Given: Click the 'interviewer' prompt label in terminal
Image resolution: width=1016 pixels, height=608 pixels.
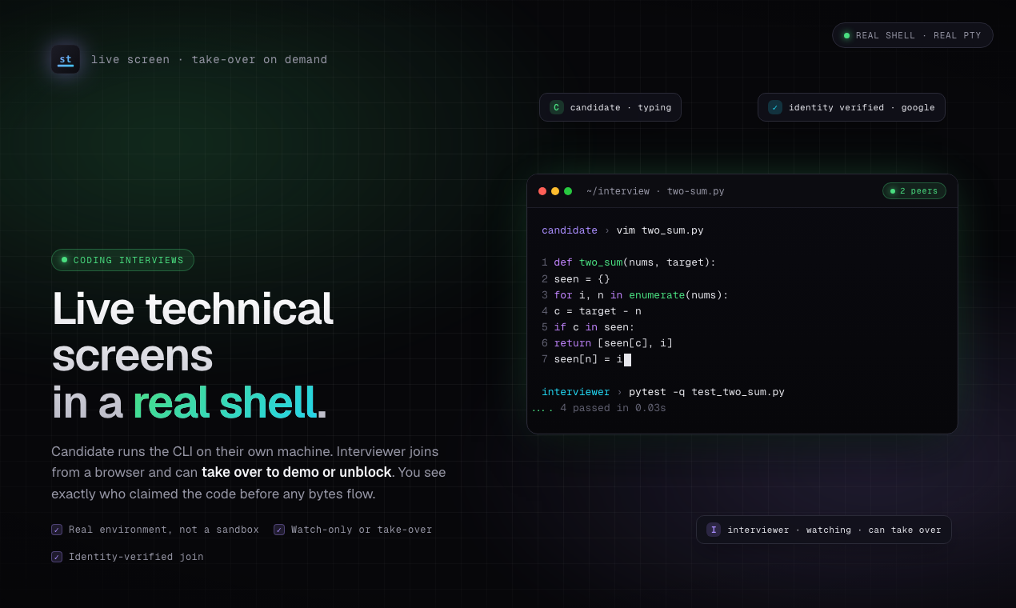Looking at the screenshot, I should click(x=576, y=392).
